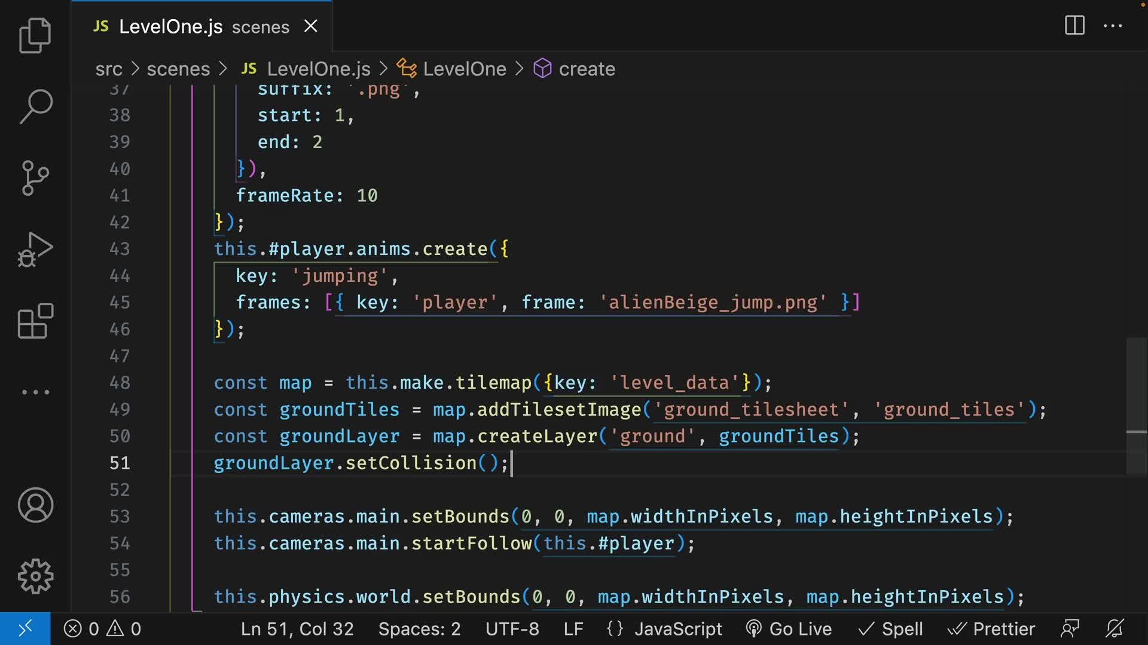This screenshot has height=645, width=1148.
Task: Open the editor more actions menu
Action: coord(1113,26)
